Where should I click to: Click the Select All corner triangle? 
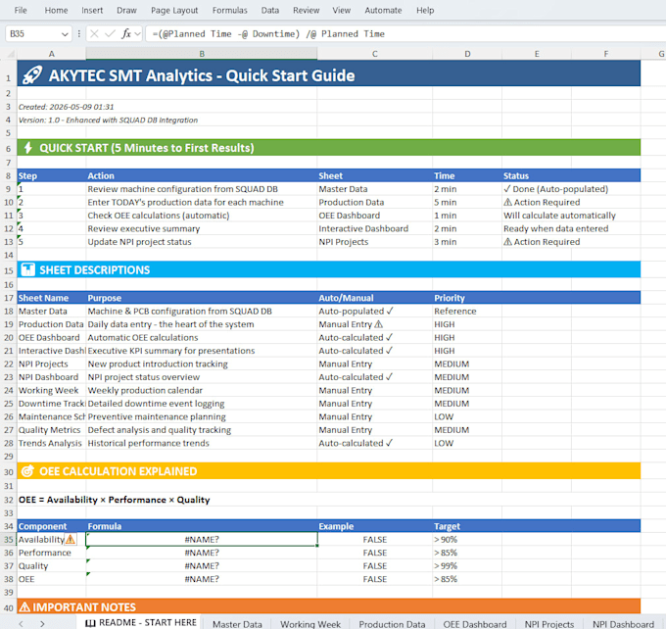coord(11,54)
